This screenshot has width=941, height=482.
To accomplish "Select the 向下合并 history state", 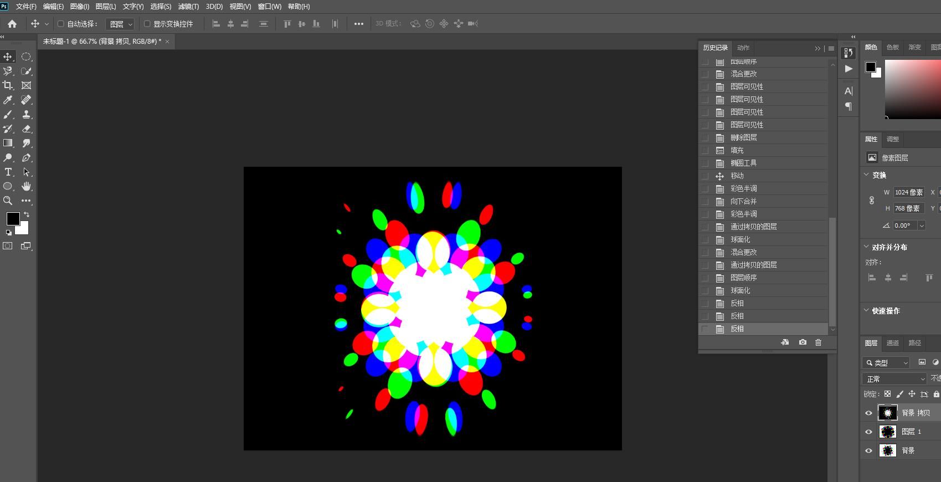I will [743, 201].
